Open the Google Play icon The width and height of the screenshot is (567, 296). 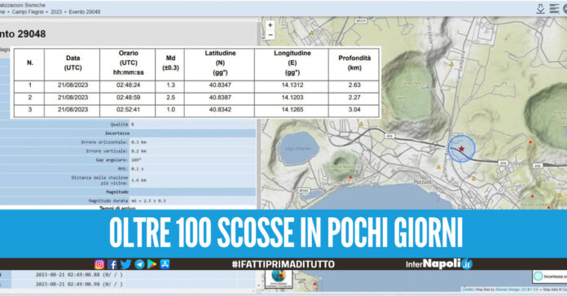pyautogui.click(x=152, y=264)
